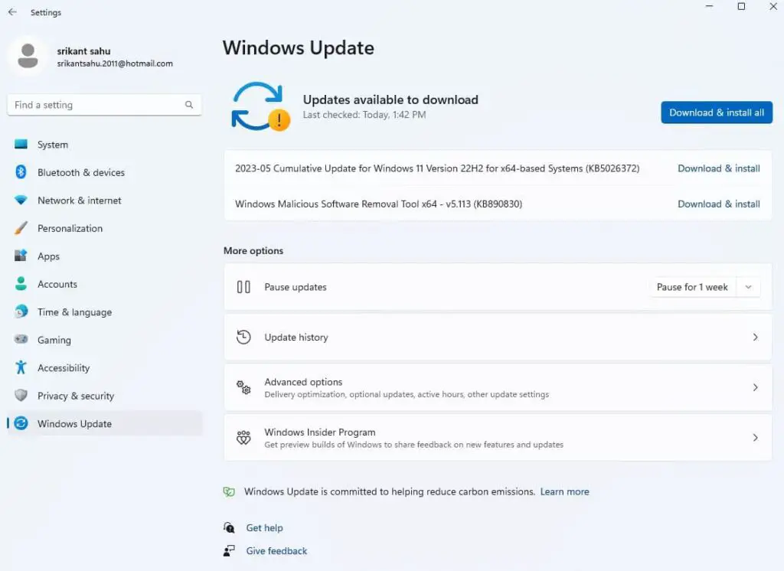Select Accounts in the sidebar

click(x=57, y=284)
